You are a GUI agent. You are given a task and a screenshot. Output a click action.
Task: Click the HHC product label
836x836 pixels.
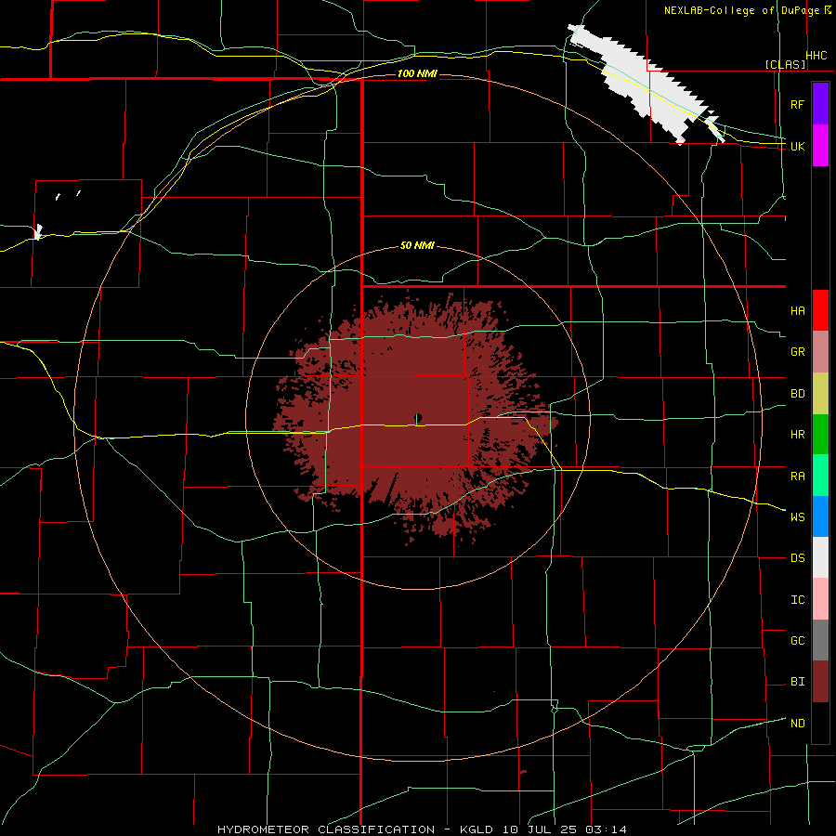coord(816,56)
